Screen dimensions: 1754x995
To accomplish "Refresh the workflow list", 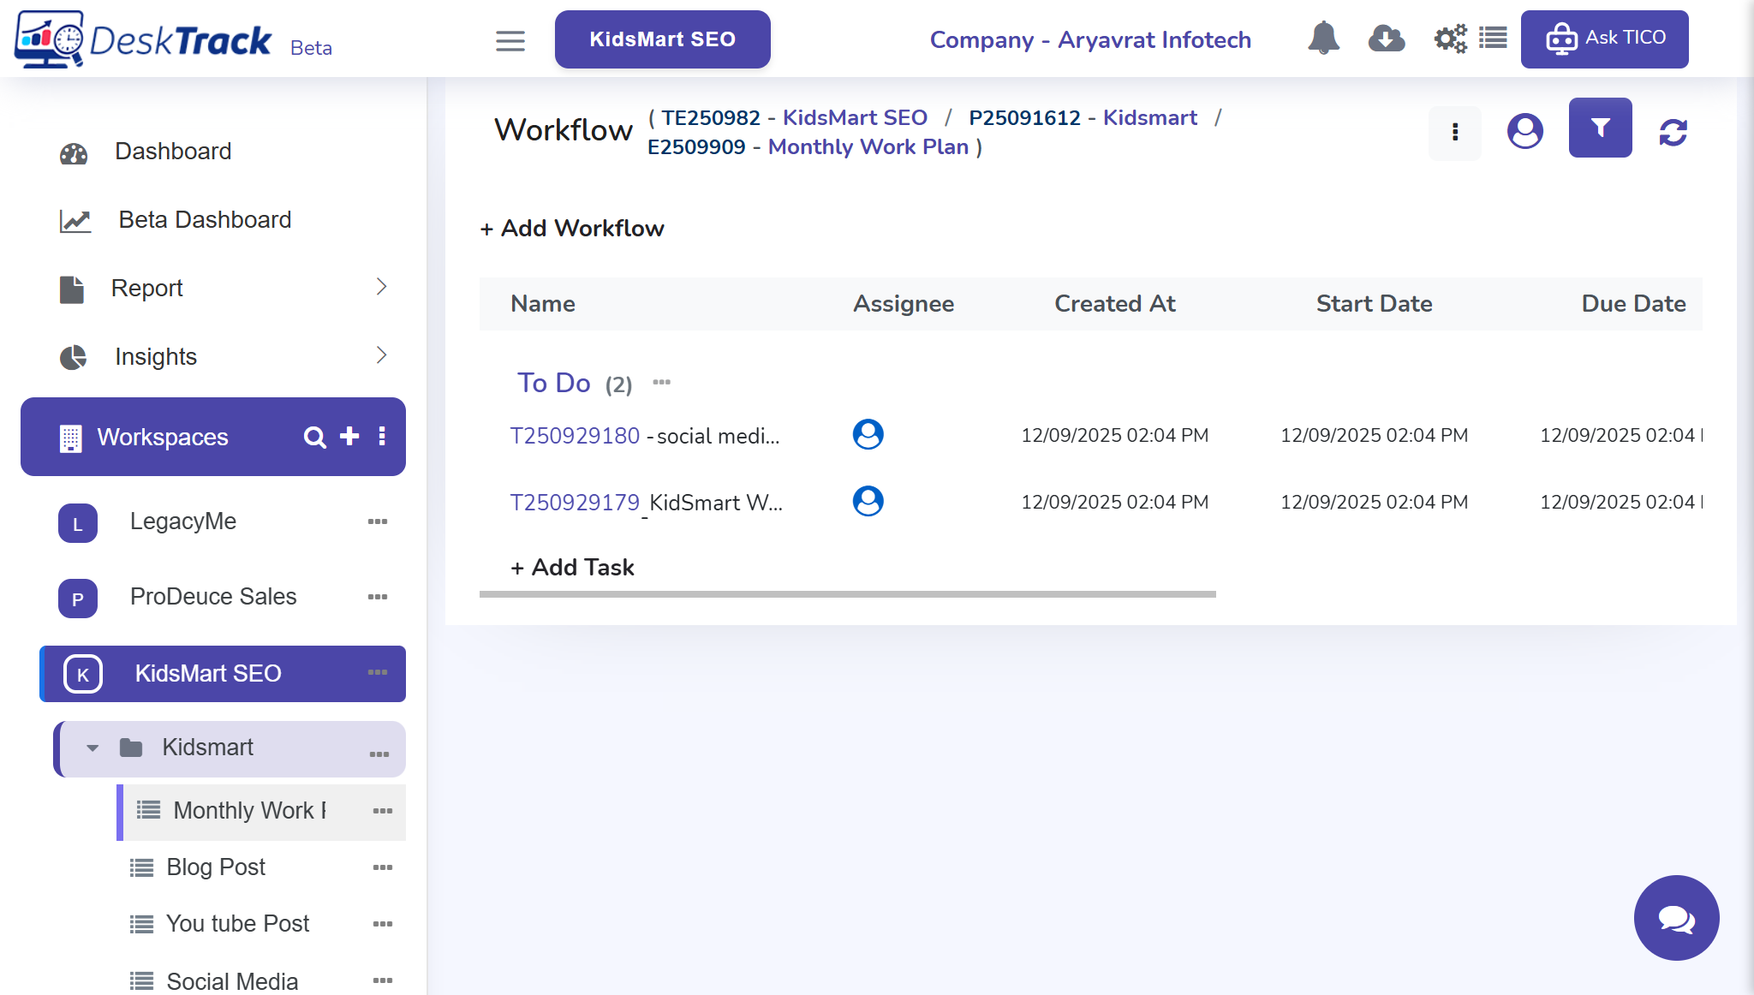I will click(1673, 133).
